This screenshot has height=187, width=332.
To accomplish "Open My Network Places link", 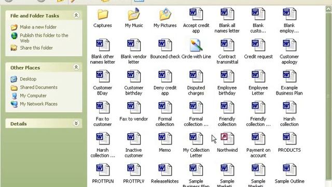I will pyautogui.click(x=38, y=104).
